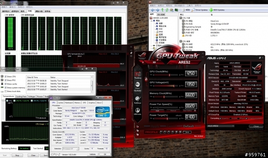Click AIDA64 Back arrow toolbar icon

pos(152,10)
